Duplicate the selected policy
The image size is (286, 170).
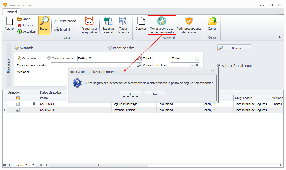point(141,24)
